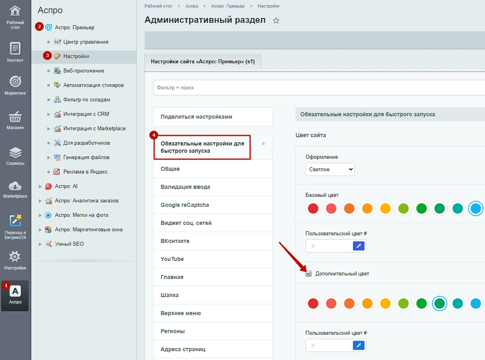Open Веб-приложение in the tree
Image resolution: width=485 pixels, height=360 pixels.
[x=84, y=71]
